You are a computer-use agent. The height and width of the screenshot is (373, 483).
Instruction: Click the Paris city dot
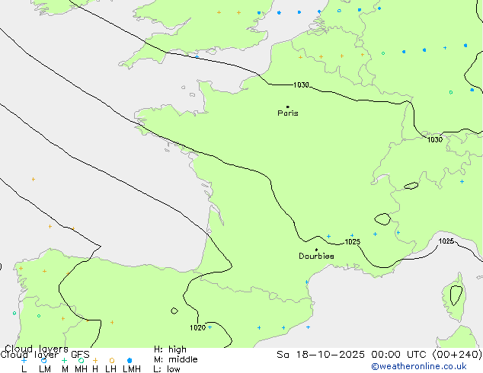[288, 107]
